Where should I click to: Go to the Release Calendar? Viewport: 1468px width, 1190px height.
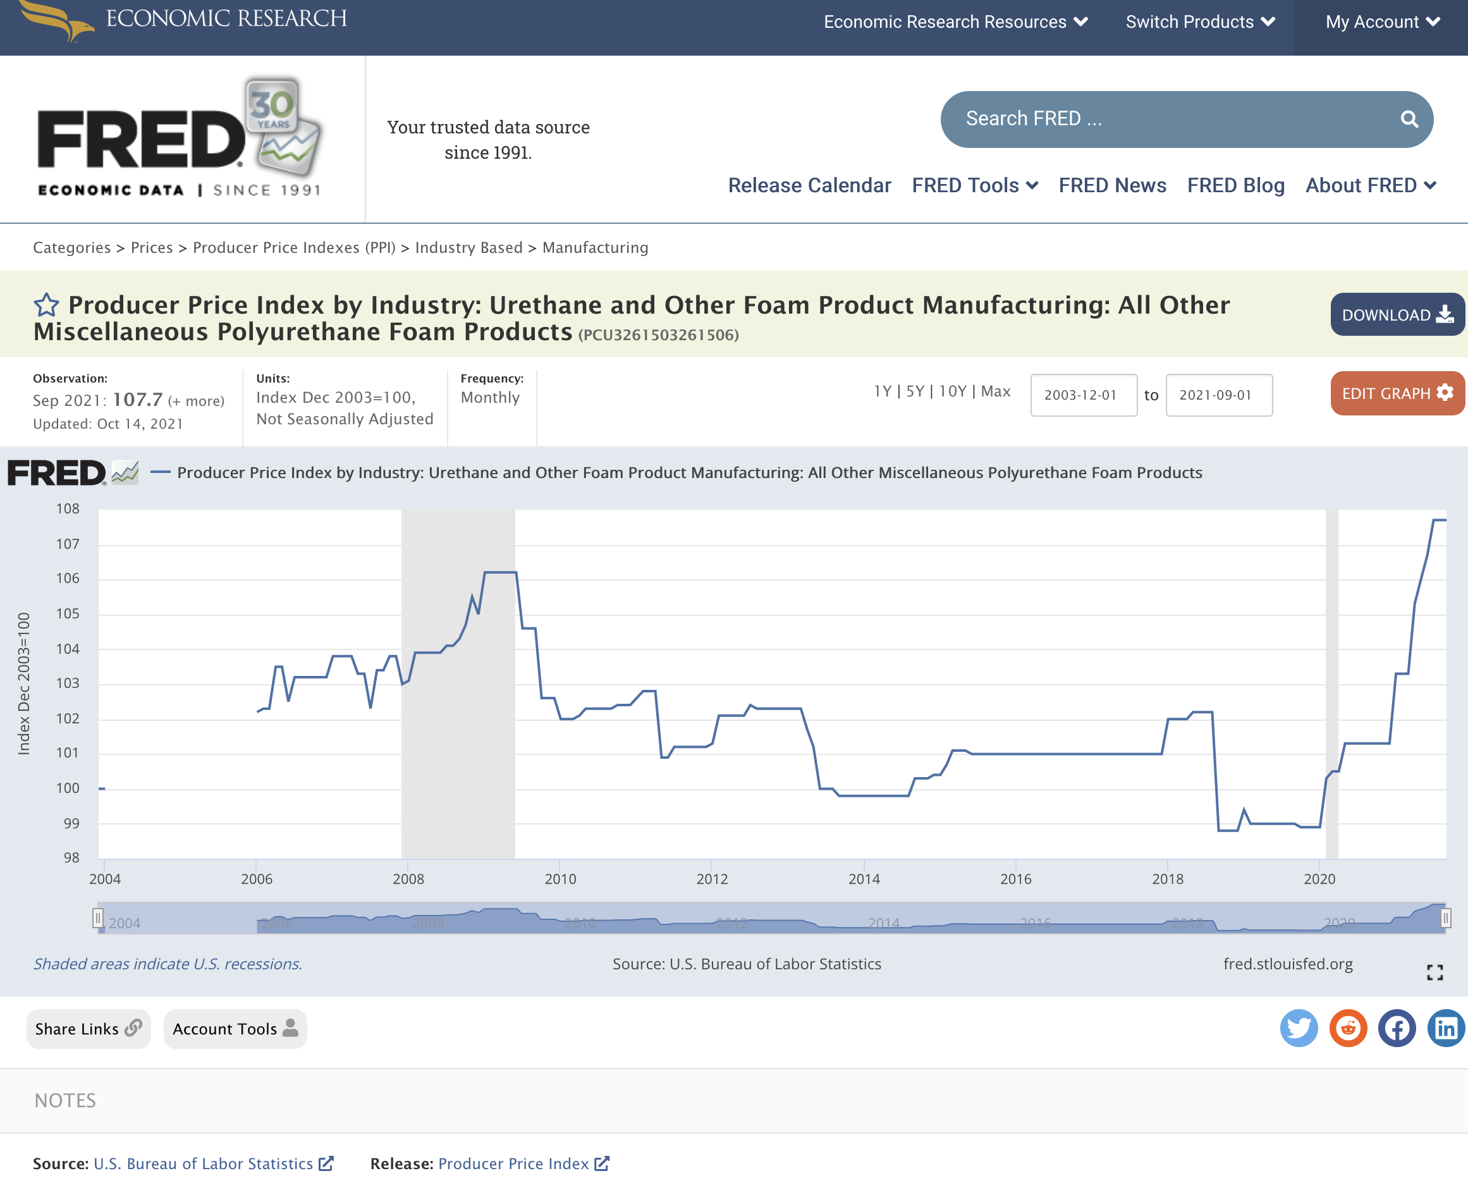coord(810,185)
